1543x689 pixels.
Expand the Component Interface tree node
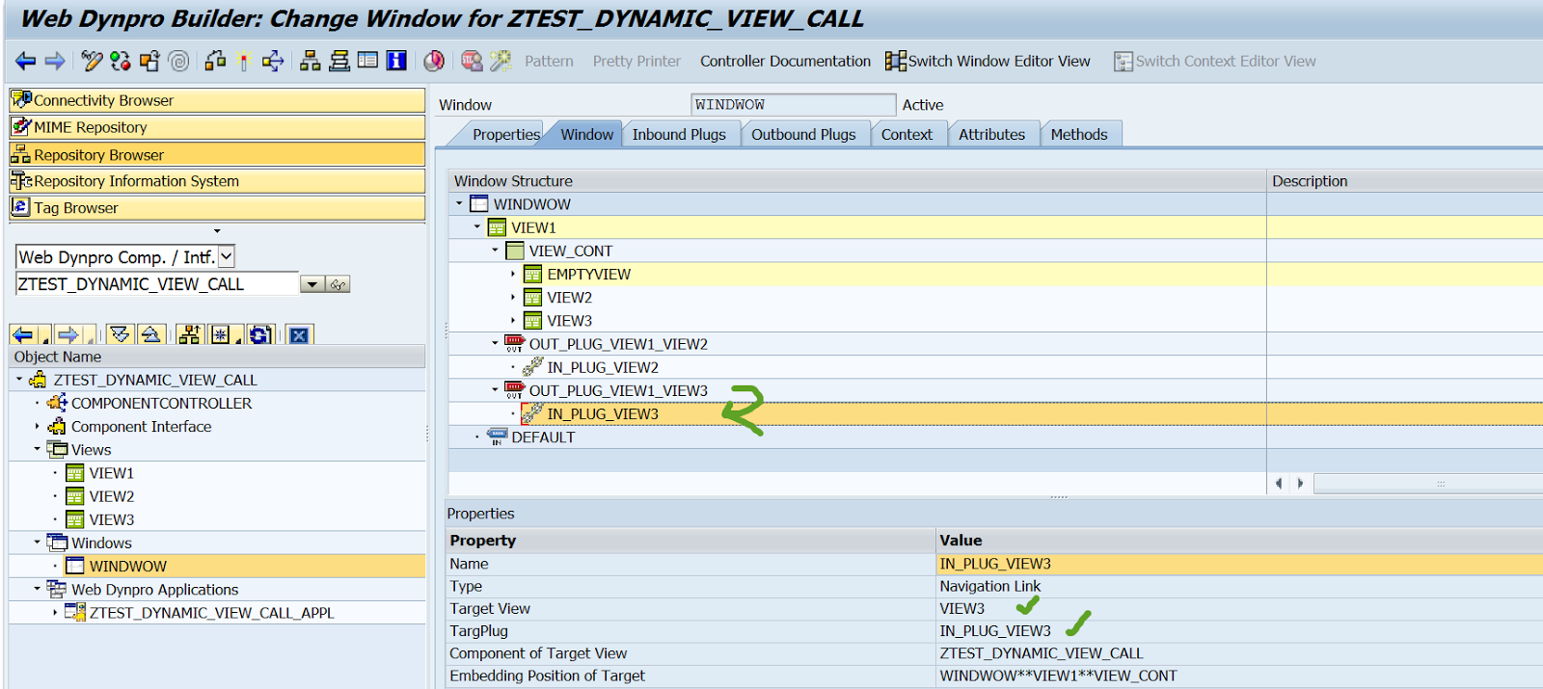coord(38,426)
